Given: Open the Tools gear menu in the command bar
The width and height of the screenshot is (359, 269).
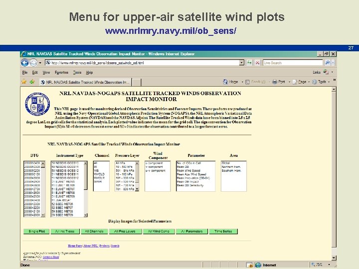Looking at the screenshot, I should [x=321, y=82].
